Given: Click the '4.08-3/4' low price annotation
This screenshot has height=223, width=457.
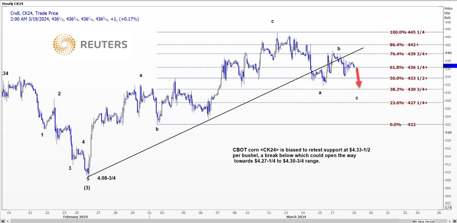Looking at the screenshot, I should (x=107, y=179).
